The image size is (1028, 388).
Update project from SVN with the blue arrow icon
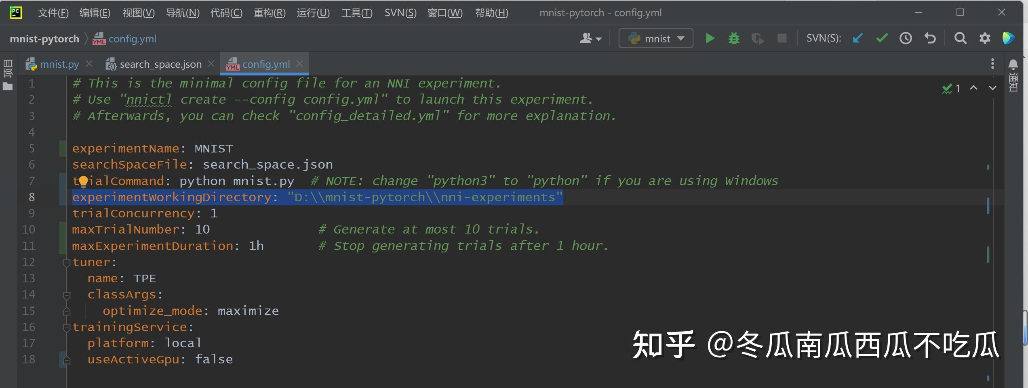click(858, 38)
